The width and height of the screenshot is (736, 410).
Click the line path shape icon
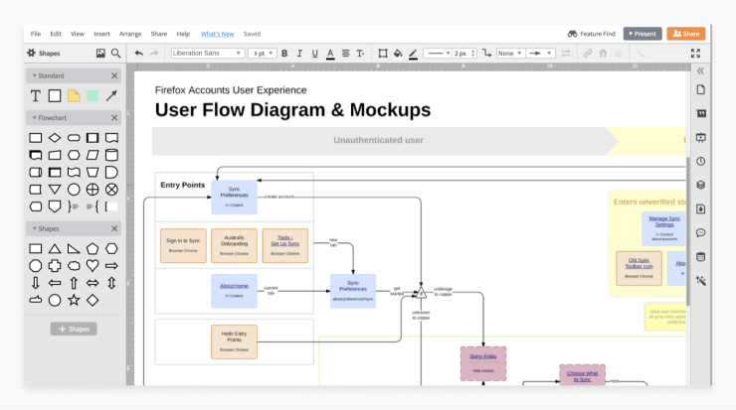point(486,54)
